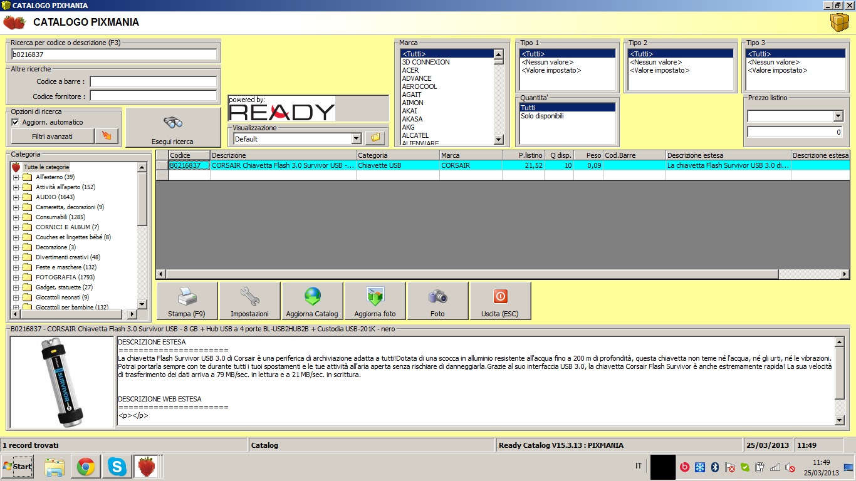The height and width of the screenshot is (481, 856).
Task: Click the Action Center flag tray icon
Action: pyautogui.click(x=729, y=467)
